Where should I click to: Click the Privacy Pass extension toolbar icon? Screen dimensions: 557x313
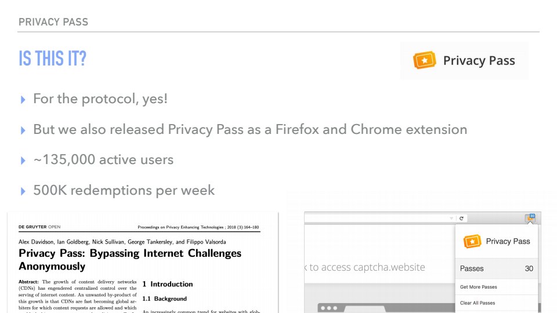point(530,219)
